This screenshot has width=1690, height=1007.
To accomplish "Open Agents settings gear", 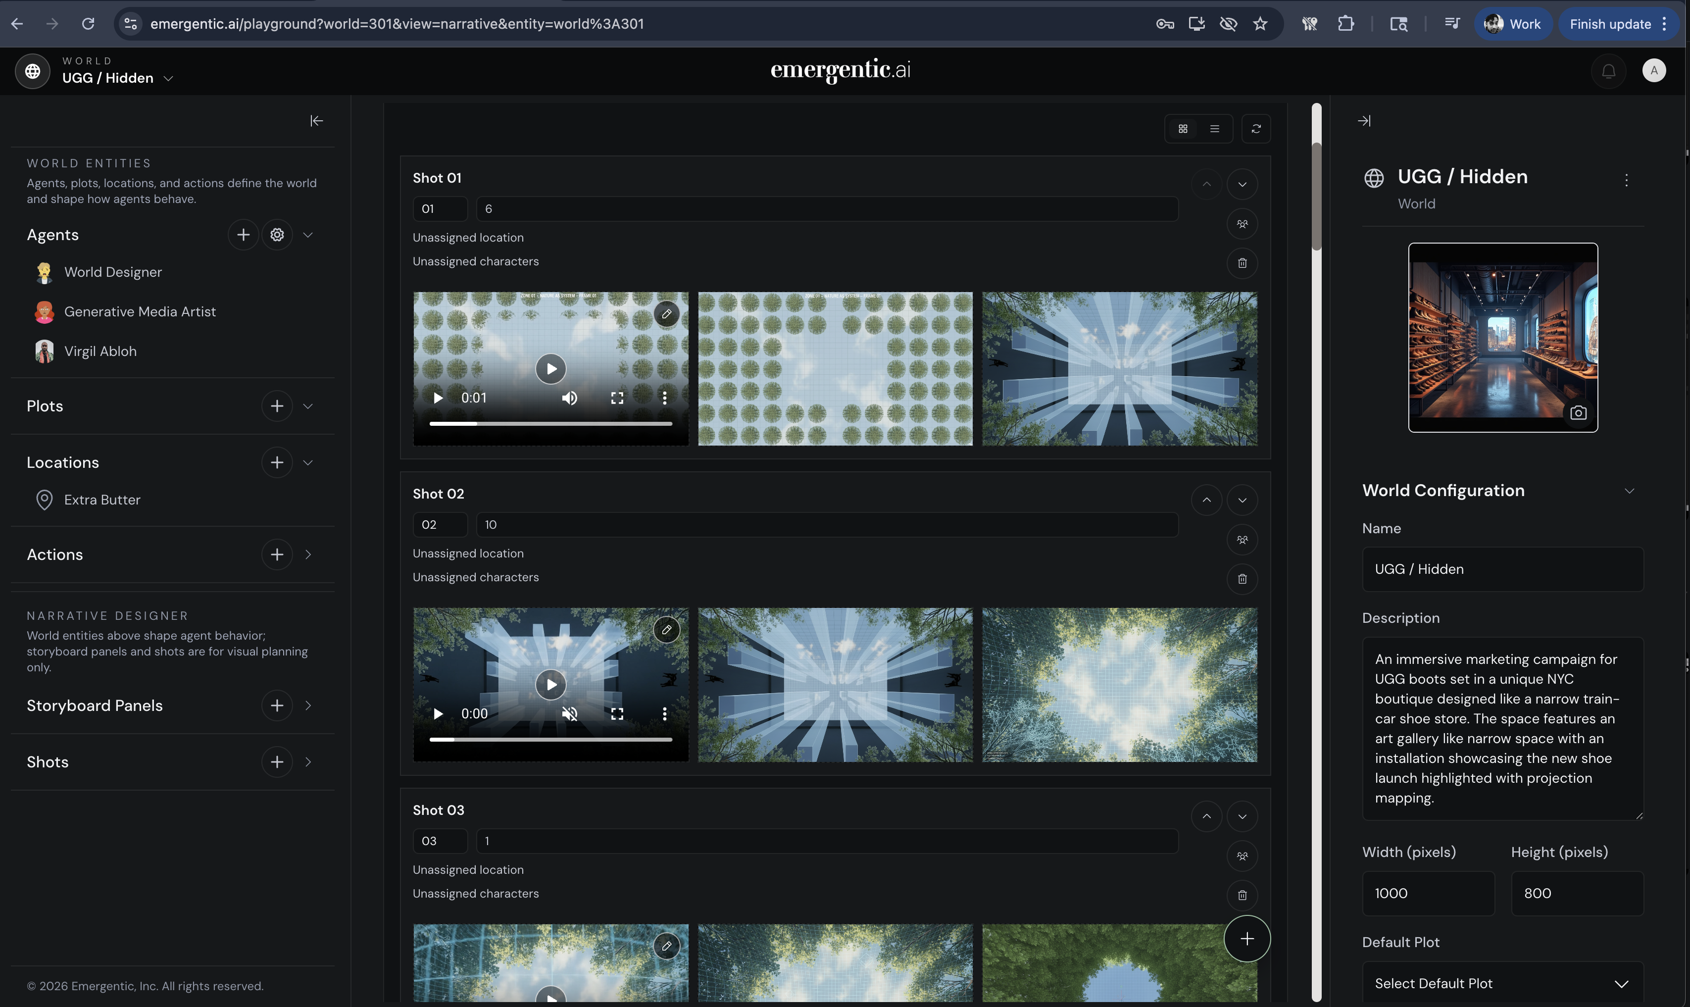I will coord(277,235).
